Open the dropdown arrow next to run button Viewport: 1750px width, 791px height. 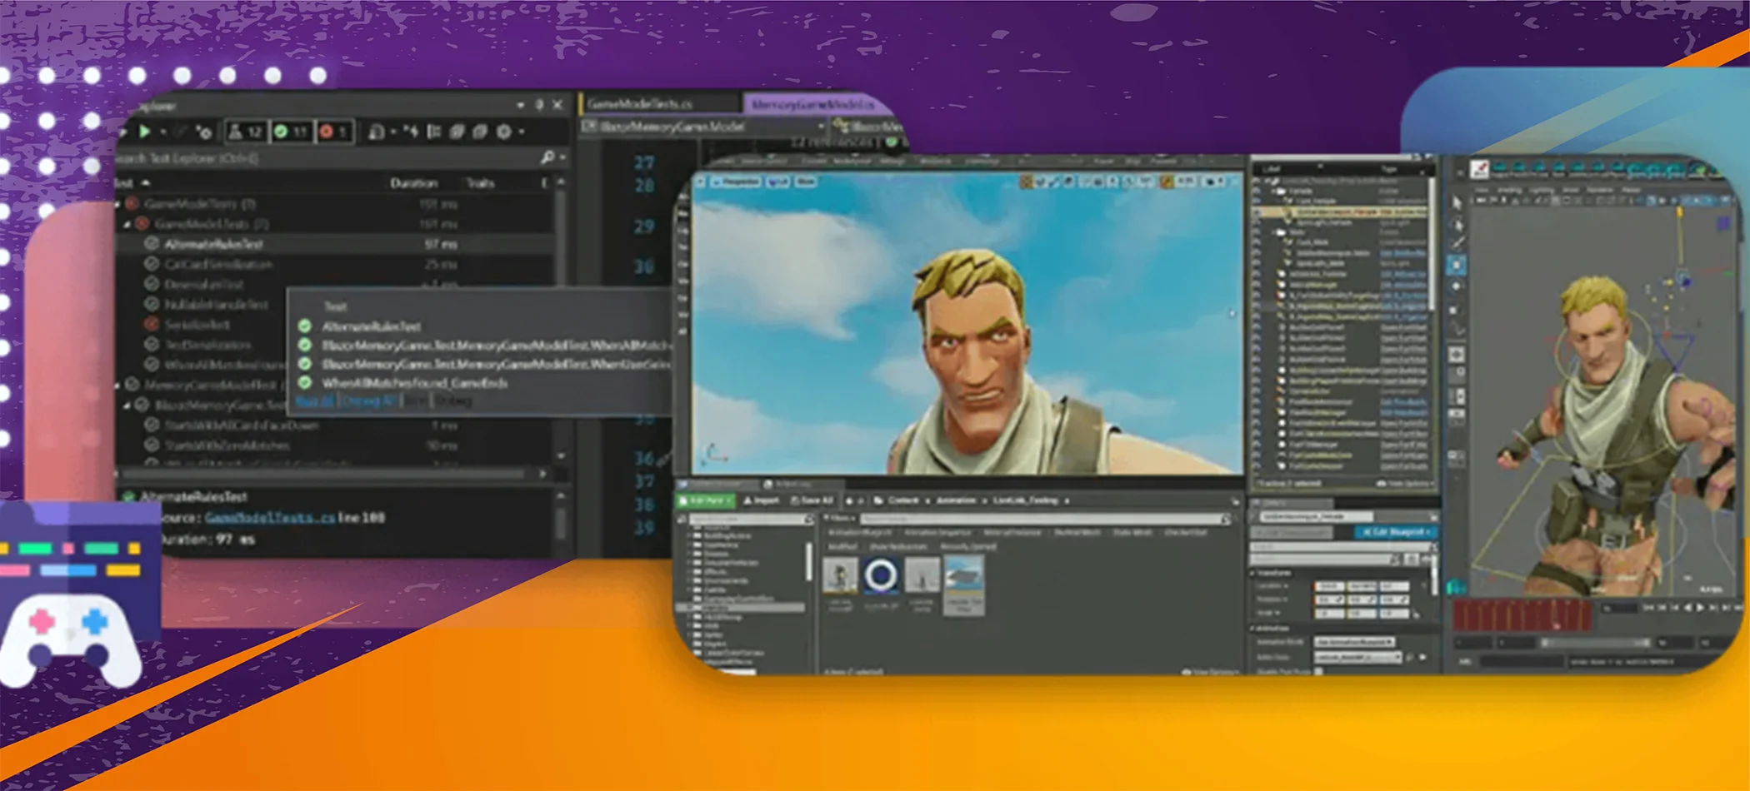click(163, 132)
